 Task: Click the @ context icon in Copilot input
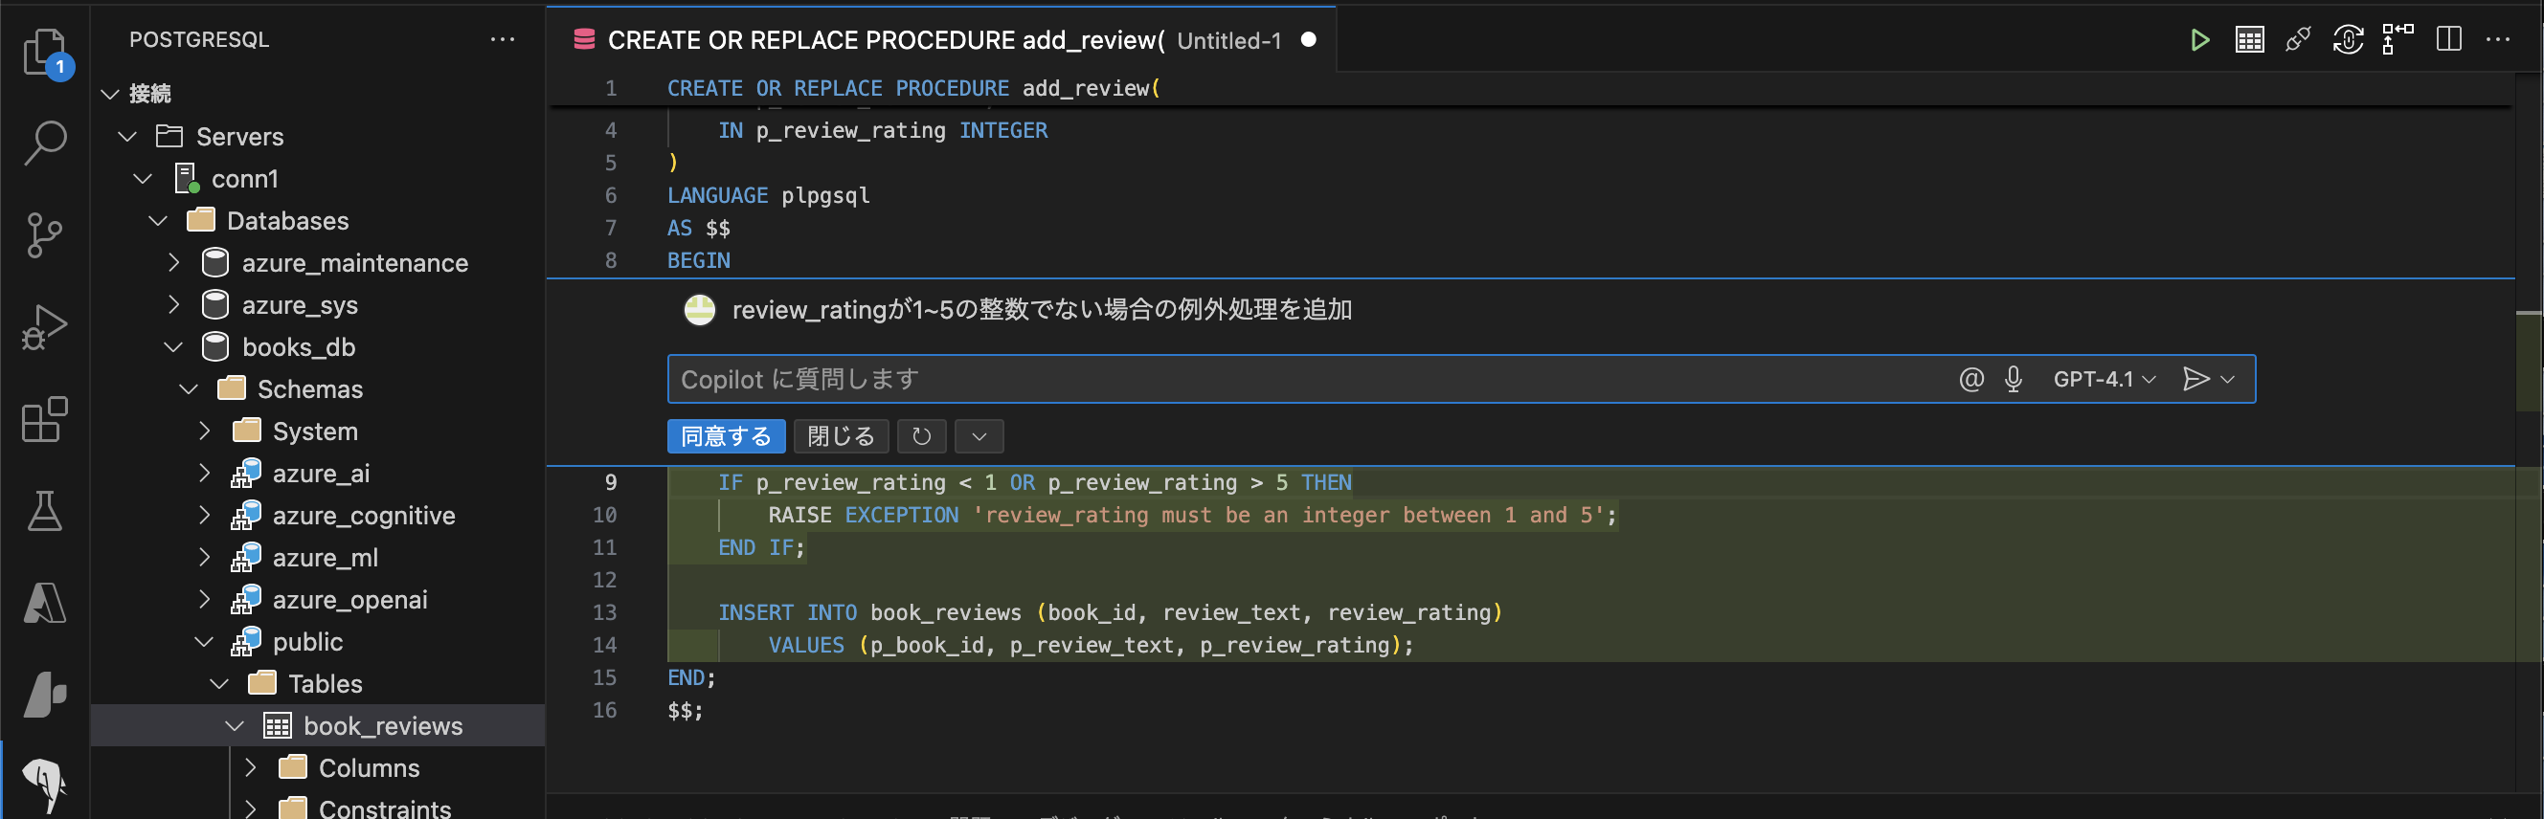tap(1971, 379)
